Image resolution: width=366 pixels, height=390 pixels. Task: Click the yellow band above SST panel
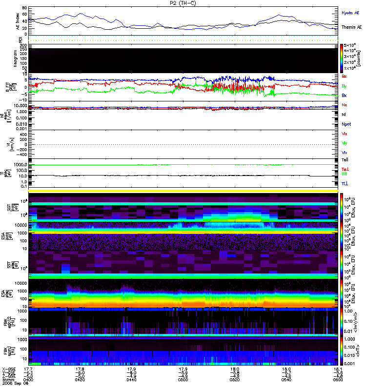pos(183,191)
